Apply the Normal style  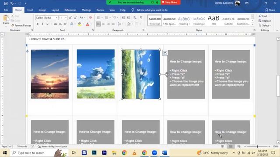click(154, 20)
